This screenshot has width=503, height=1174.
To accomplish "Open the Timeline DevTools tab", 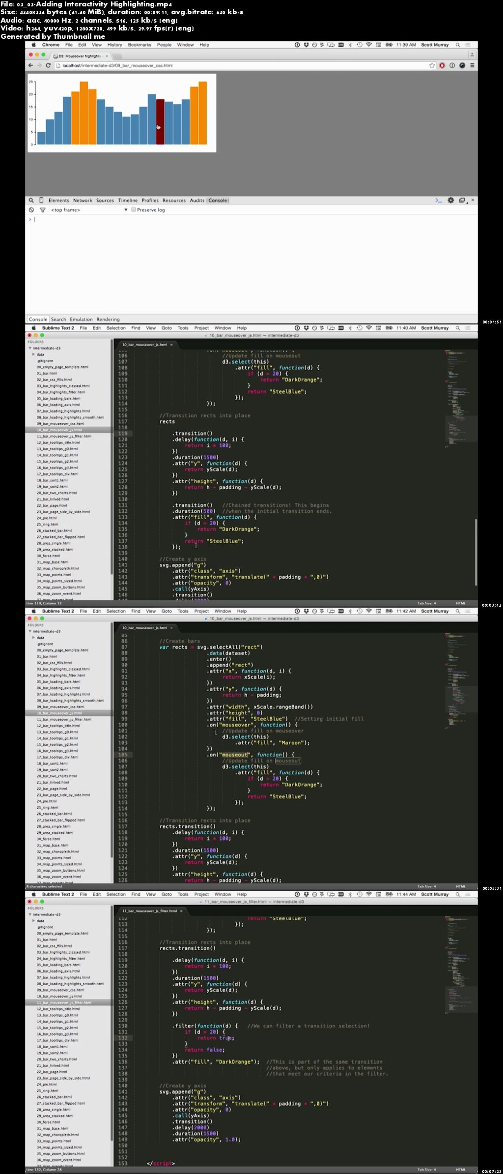I will (128, 201).
